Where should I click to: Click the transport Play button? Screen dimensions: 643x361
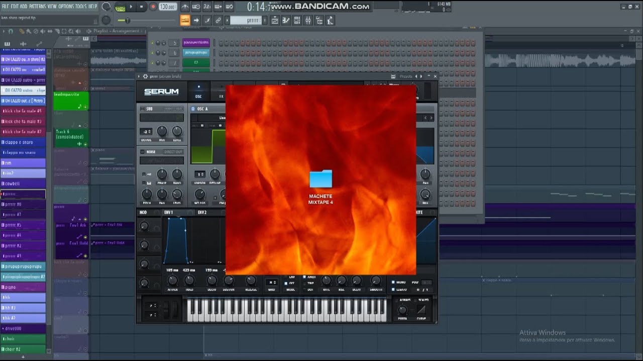coord(131,7)
